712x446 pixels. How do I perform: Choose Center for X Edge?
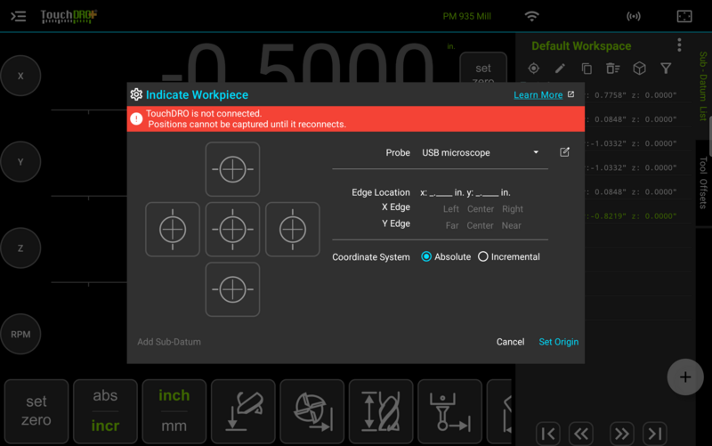click(481, 209)
